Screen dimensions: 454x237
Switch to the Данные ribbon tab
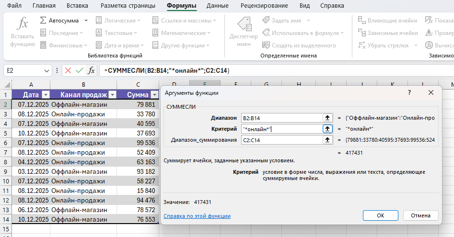[x=217, y=6]
